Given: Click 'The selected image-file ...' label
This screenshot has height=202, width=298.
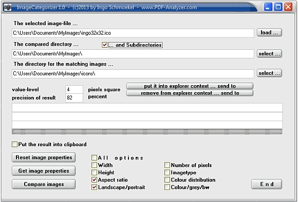Looking at the screenshot, I should [45, 24].
